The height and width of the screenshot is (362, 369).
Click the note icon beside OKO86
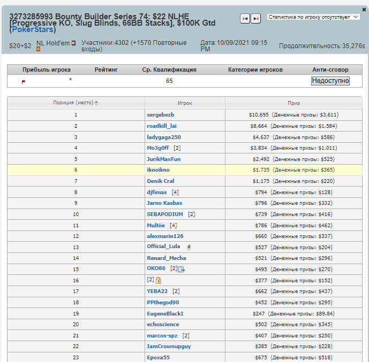pyautogui.click(x=181, y=269)
